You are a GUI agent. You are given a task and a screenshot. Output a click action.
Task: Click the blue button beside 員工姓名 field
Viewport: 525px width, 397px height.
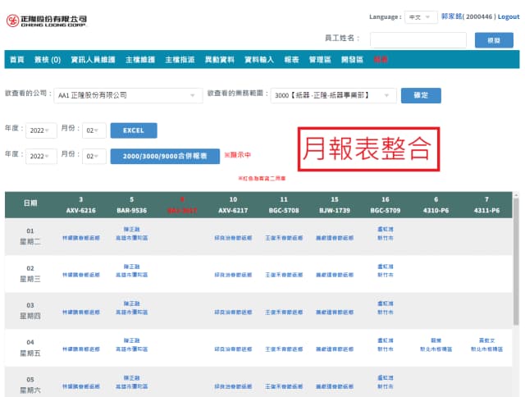[x=494, y=39]
